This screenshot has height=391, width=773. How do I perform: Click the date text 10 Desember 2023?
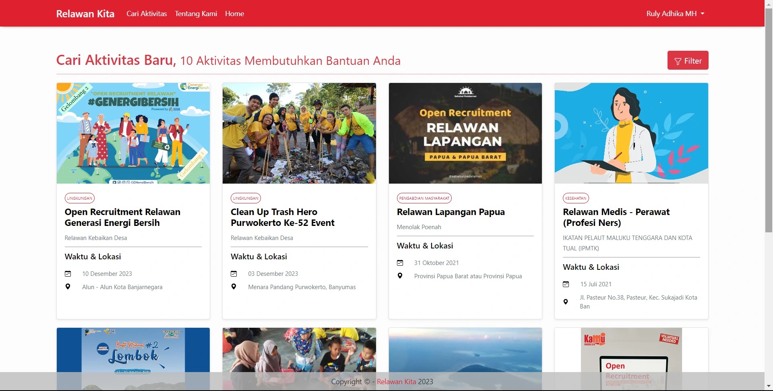point(107,274)
